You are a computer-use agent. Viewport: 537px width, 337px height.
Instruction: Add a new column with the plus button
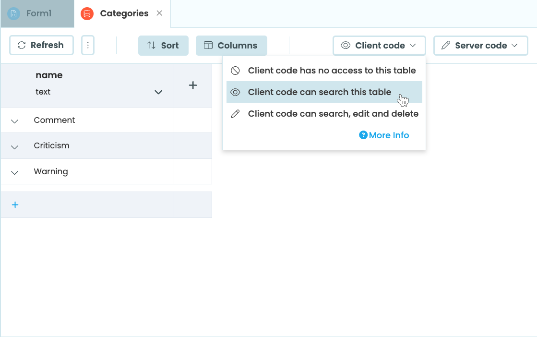point(193,85)
